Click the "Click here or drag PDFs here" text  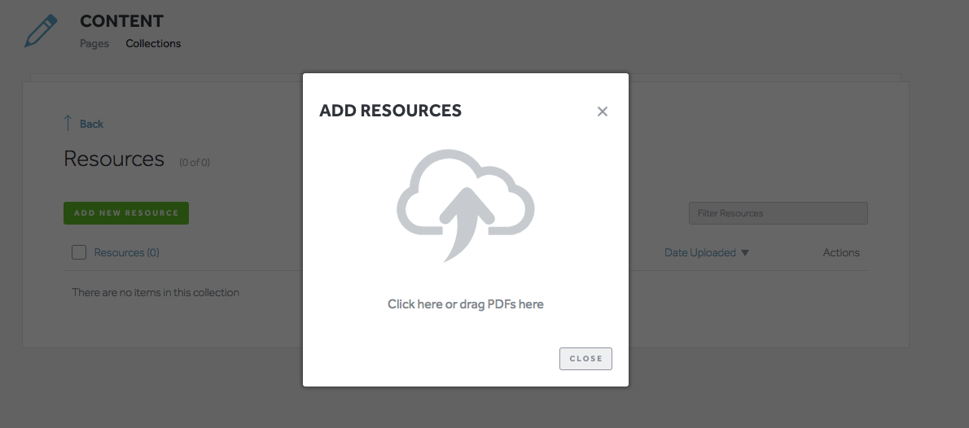click(466, 304)
